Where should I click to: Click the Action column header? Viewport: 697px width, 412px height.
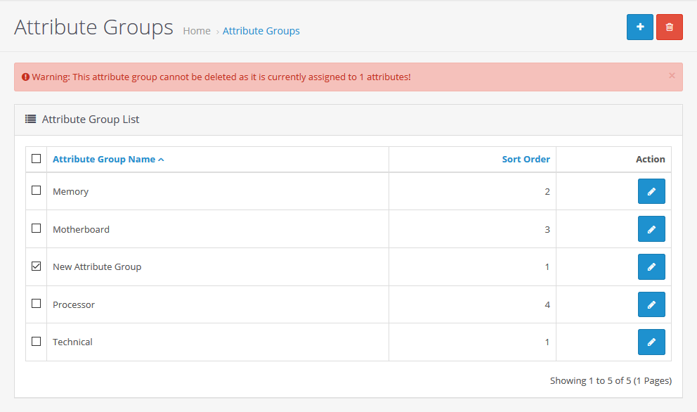[651, 160]
